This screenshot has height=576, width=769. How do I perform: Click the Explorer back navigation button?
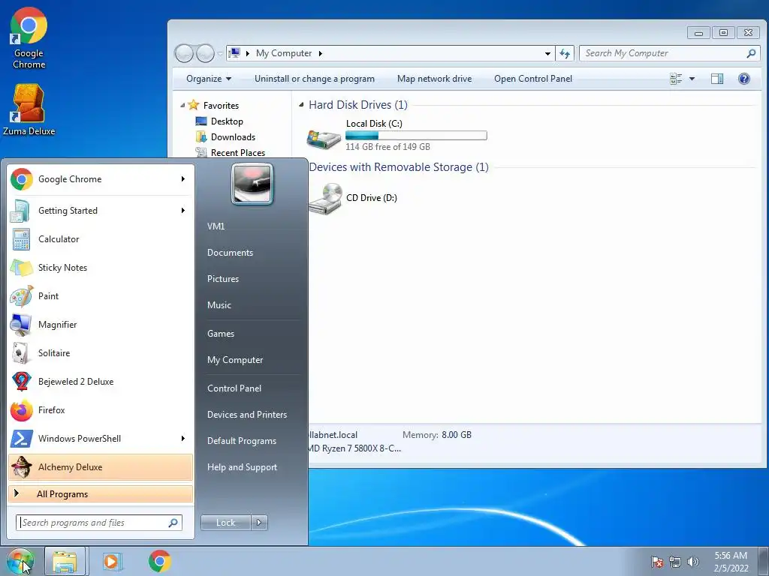pos(184,53)
